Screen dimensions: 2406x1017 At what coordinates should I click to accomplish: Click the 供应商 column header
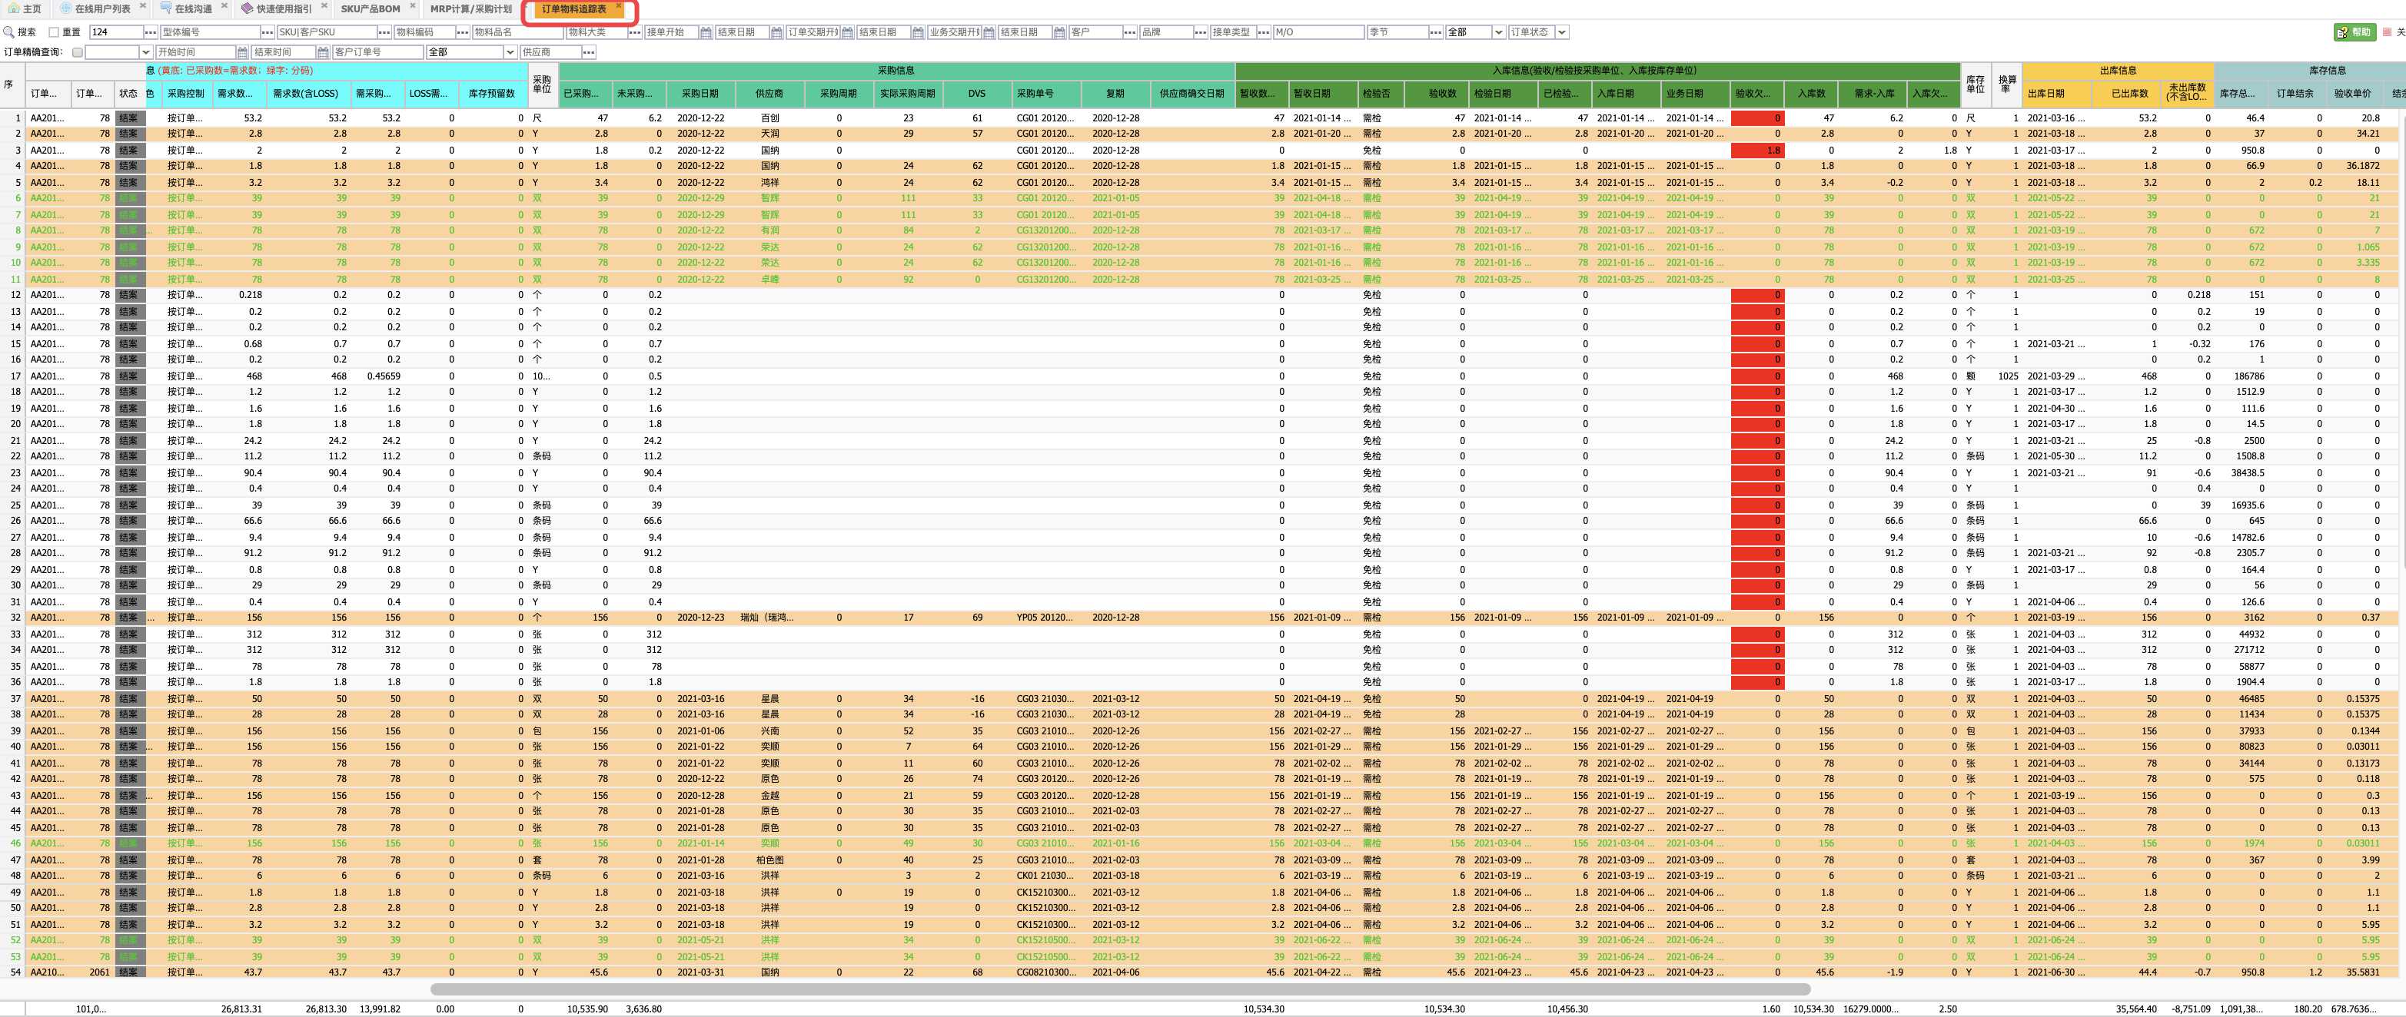pos(769,93)
